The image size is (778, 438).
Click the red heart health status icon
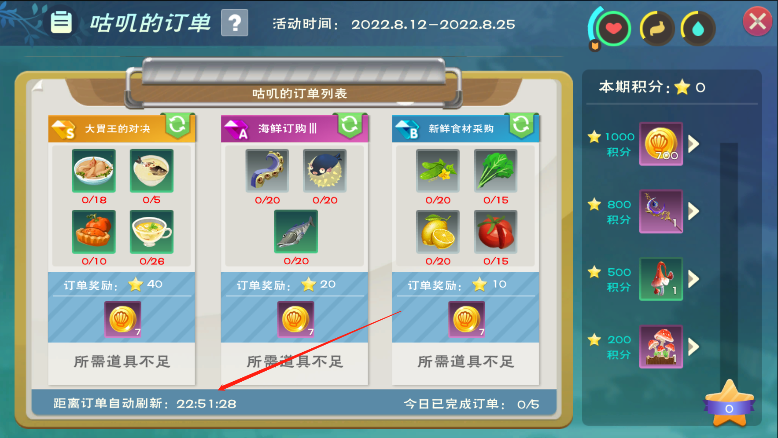click(613, 29)
